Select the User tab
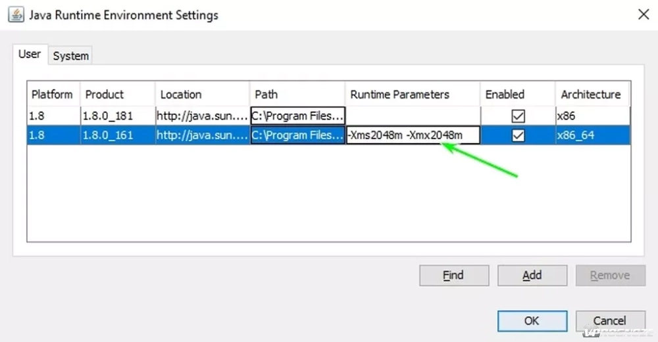 point(29,54)
